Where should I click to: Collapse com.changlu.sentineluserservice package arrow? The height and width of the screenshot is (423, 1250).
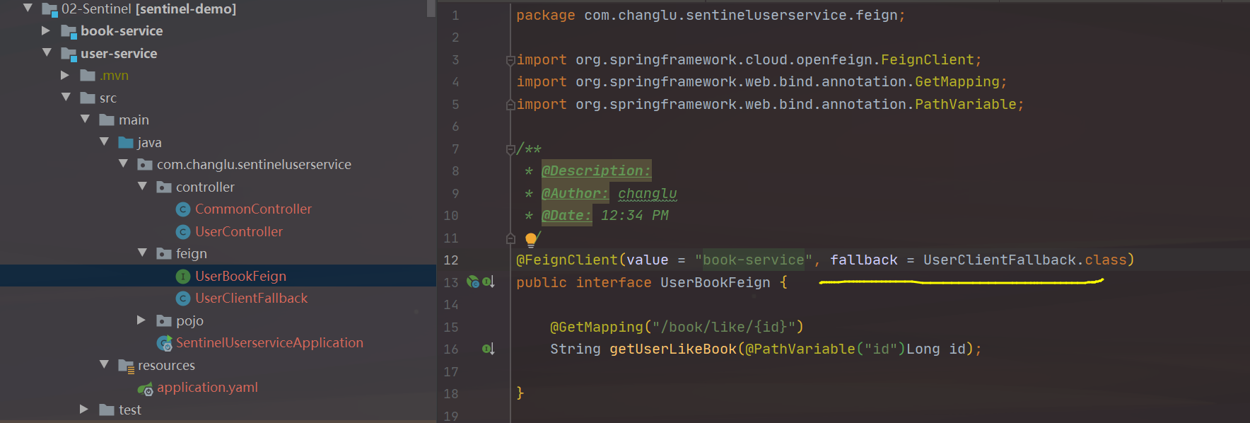click(x=123, y=163)
